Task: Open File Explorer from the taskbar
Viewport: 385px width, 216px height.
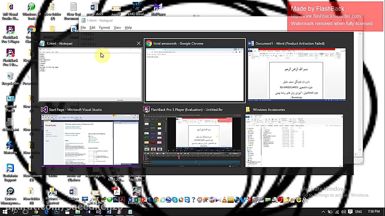Action: [x=78, y=212]
